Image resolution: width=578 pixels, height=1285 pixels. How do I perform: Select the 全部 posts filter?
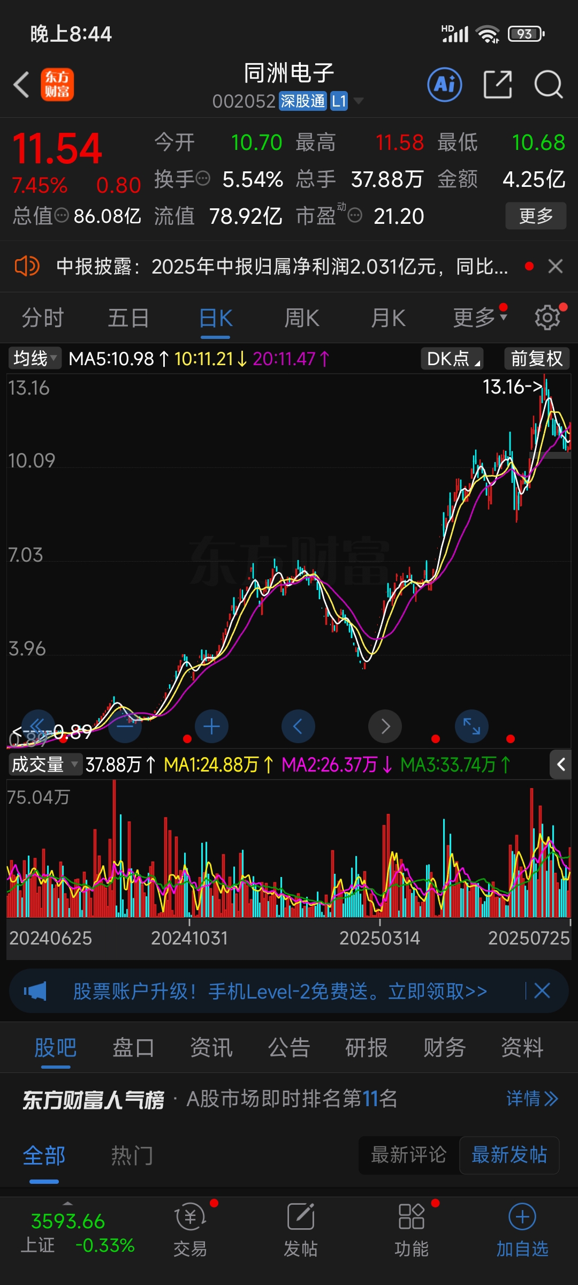[x=44, y=1155]
